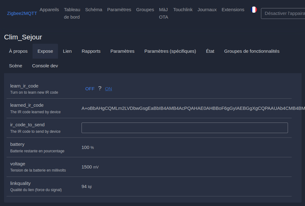Screen dimensions: 305x206
Task: Switch to the À propos tab
Action: [x=18, y=51]
